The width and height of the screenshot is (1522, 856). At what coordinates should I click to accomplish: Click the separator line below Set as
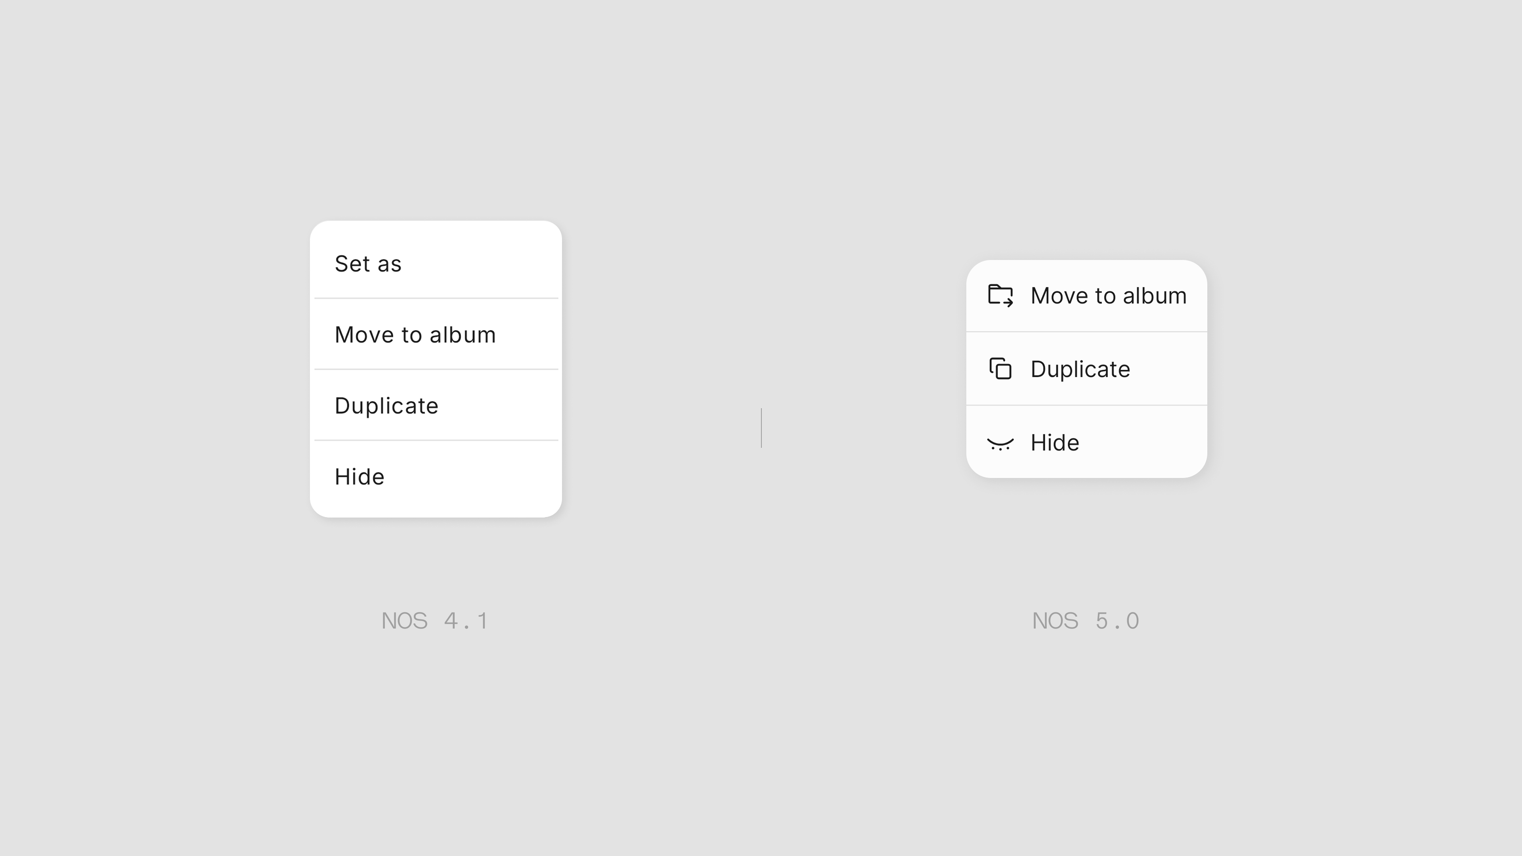[436, 298]
